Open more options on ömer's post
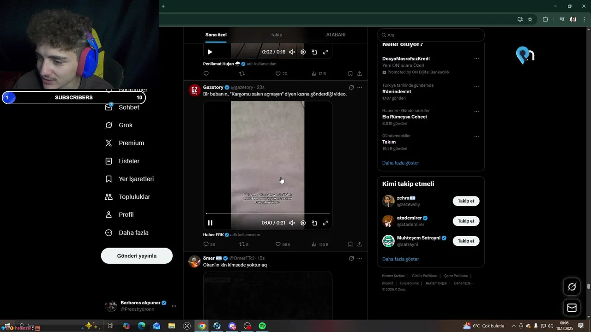 pos(360,258)
